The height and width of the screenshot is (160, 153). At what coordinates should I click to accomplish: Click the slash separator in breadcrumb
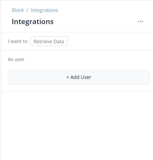(27, 10)
